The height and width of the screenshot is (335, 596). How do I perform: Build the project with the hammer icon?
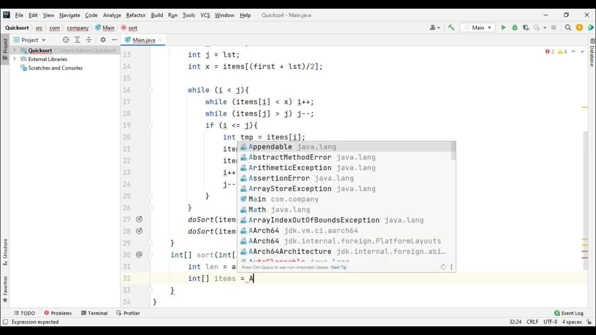[x=451, y=27]
